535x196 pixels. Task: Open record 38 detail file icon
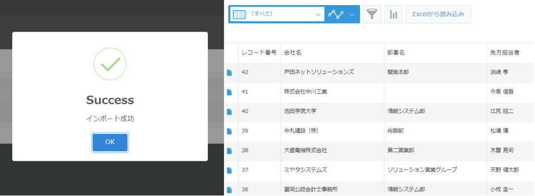coord(229,150)
